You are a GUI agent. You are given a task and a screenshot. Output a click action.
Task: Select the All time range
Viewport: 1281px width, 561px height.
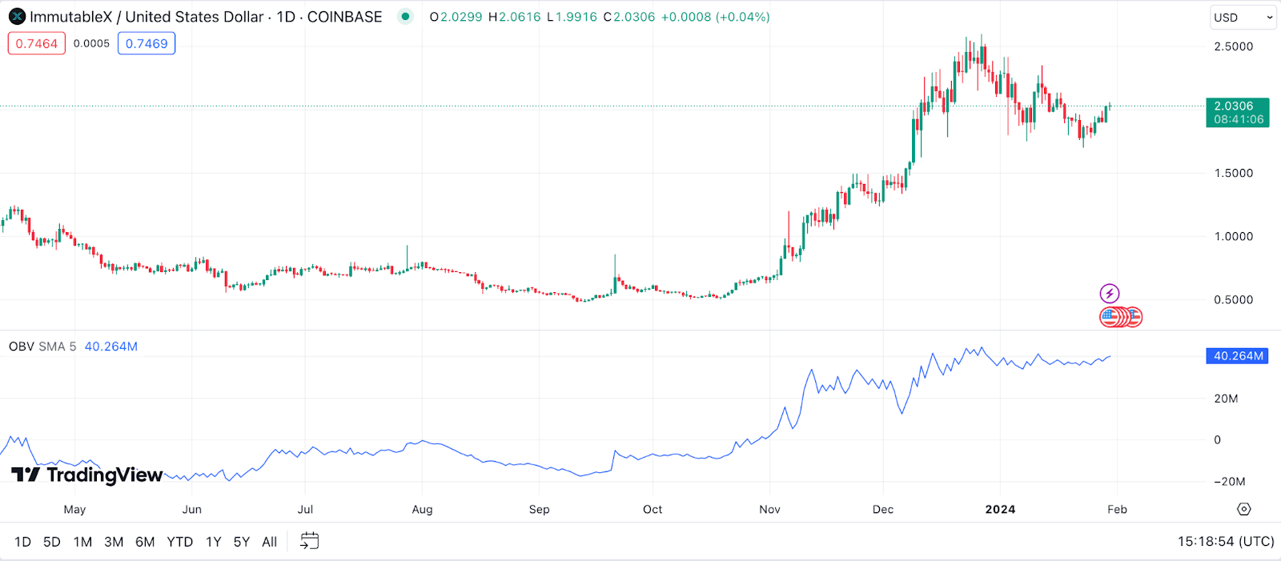pos(270,542)
